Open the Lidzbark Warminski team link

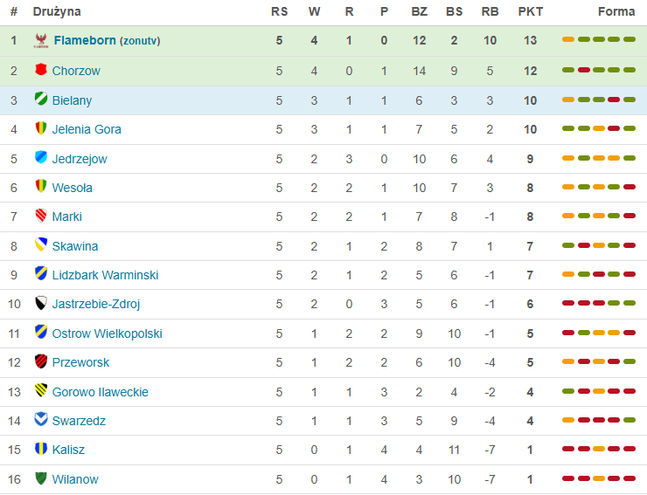coord(105,275)
